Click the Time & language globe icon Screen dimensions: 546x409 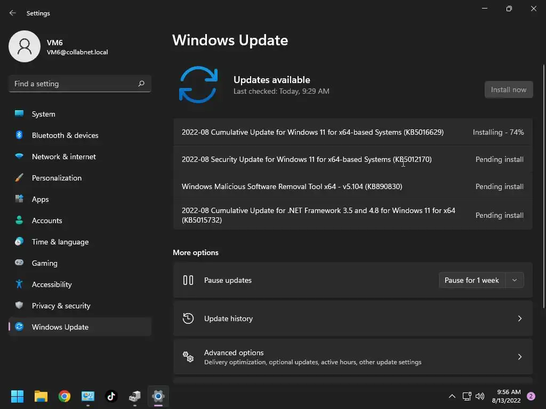point(19,241)
